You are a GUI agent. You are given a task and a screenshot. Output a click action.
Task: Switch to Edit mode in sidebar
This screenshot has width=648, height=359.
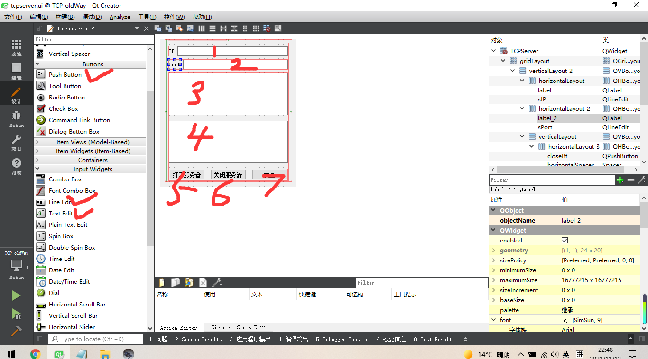coord(16,72)
